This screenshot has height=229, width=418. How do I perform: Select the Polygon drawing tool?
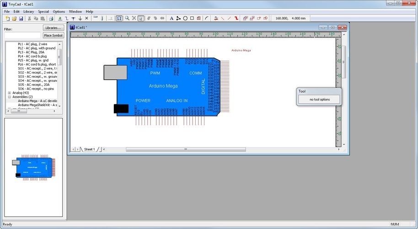click(178, 18)
